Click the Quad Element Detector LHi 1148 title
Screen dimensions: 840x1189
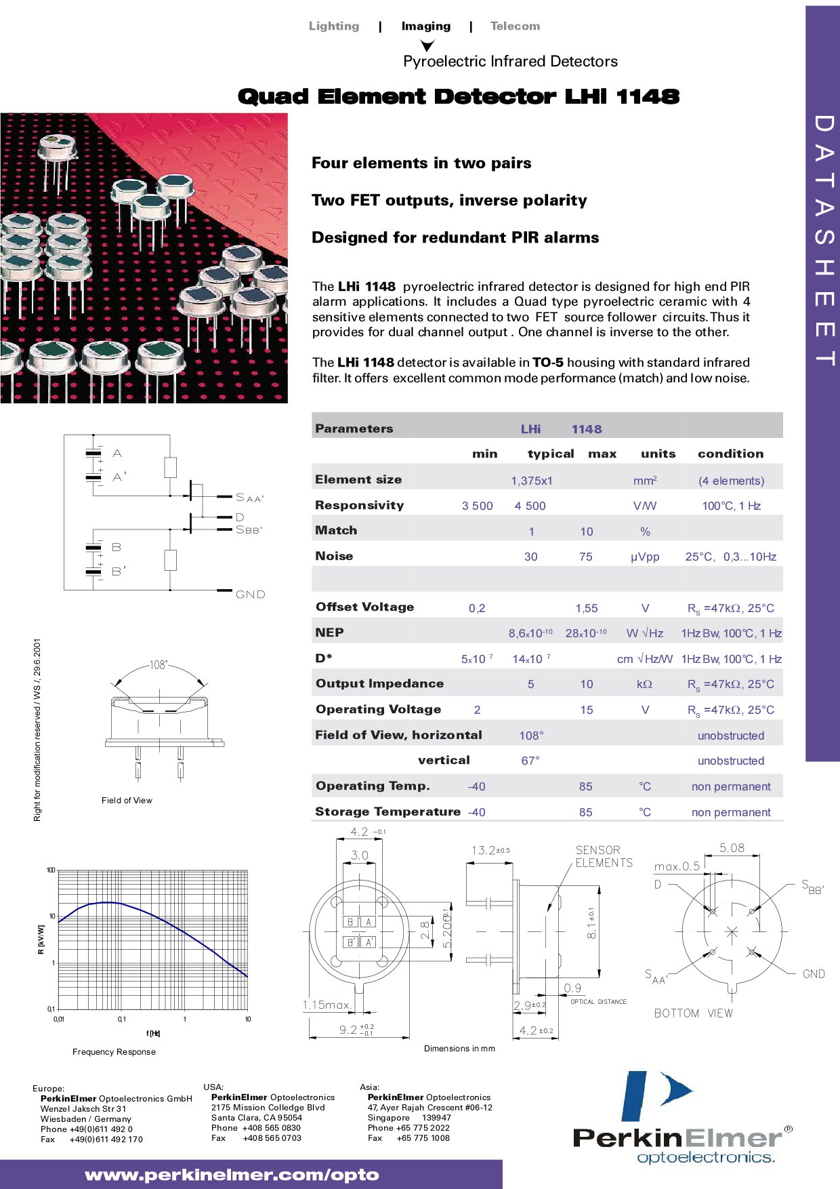click(458, 96)
